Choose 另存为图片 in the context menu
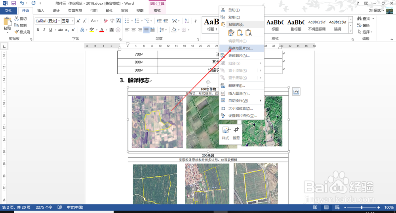The height and width of the screenshot is (213, 396). click(242, 48)
